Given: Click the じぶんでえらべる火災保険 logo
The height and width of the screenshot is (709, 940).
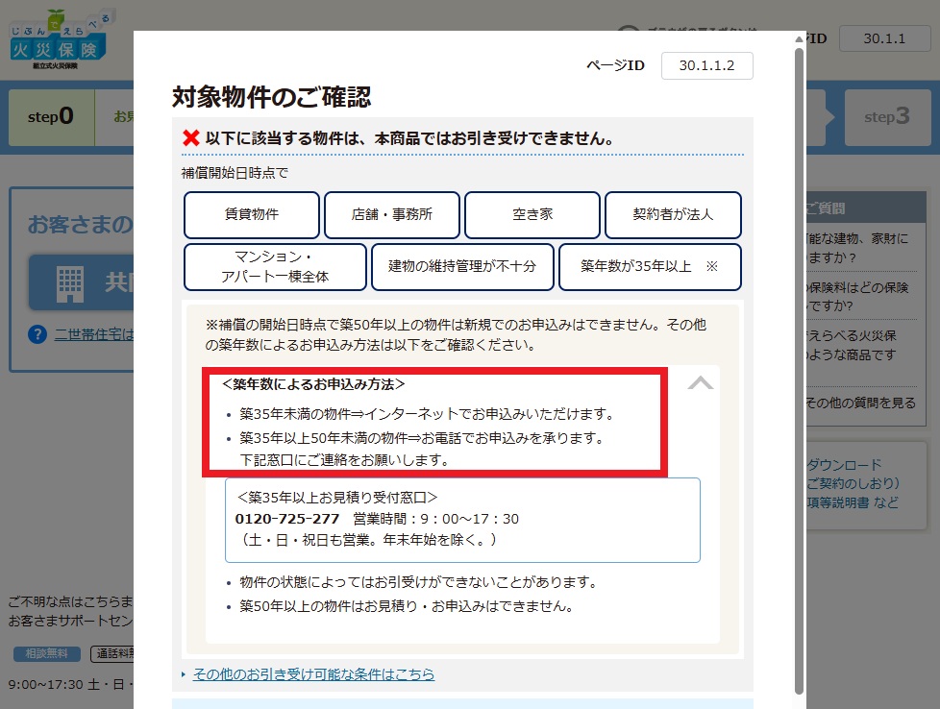Looking at the screenshot, I should (x=60, y=40).
